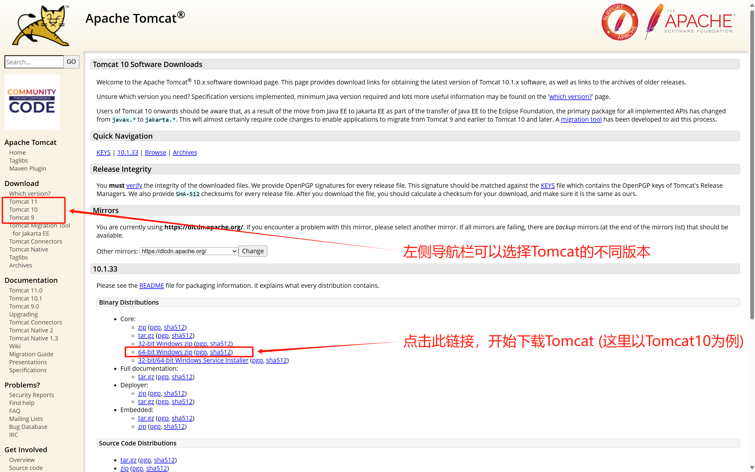The height and width of the screenshot is (472, 755).
Task: Click the Support Apache round badge
Action: [620, 22]
